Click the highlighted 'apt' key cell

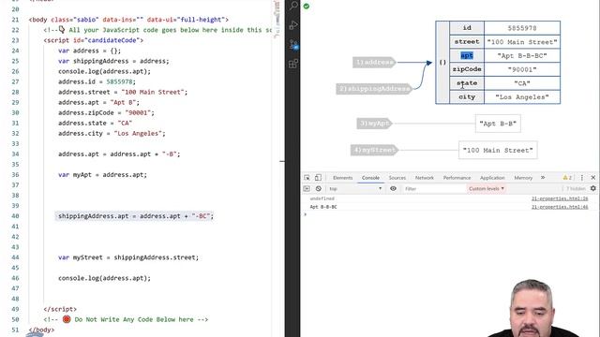click(x=467, y=55)
